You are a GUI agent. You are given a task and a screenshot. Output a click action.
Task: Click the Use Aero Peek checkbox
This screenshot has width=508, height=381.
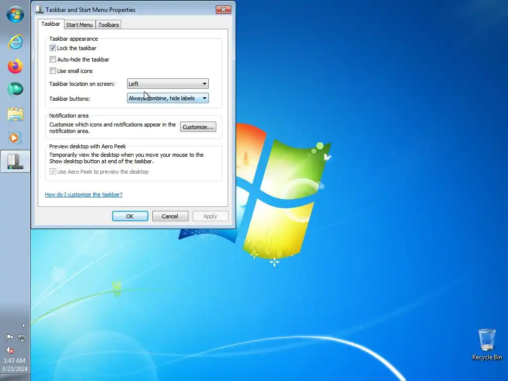pyautogui.click(x=53, y=171)
